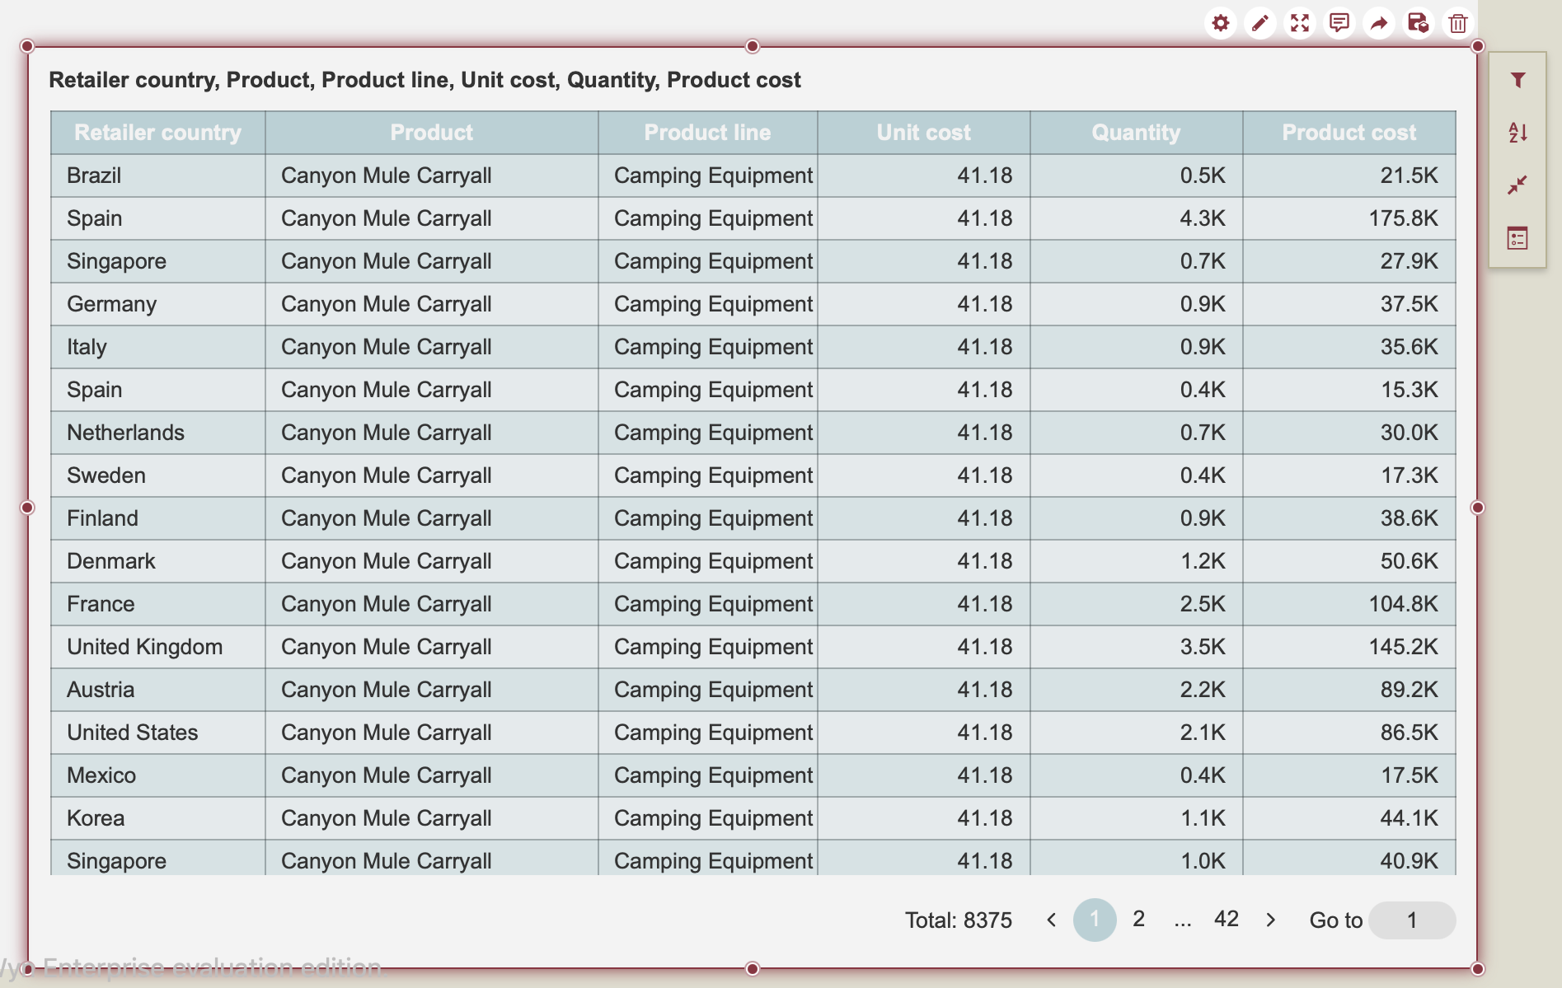Delete the widget with trash icon
Image resolution: width=1562 pixels, height=988 pixels.
(x=1457, y=23)
